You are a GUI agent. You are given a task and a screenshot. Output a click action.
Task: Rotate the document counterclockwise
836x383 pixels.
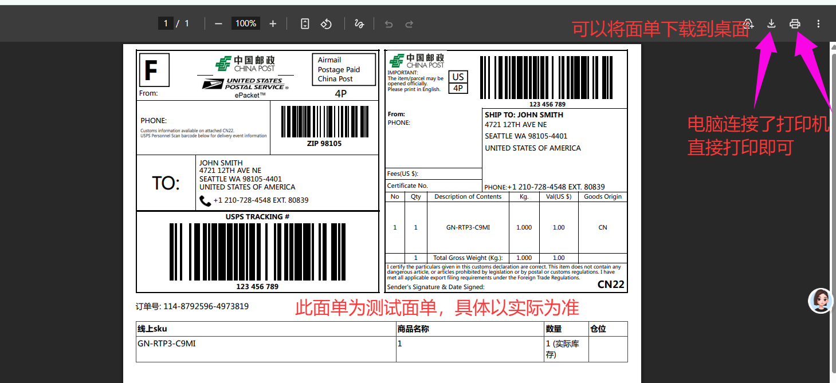(x=326, y=23)
